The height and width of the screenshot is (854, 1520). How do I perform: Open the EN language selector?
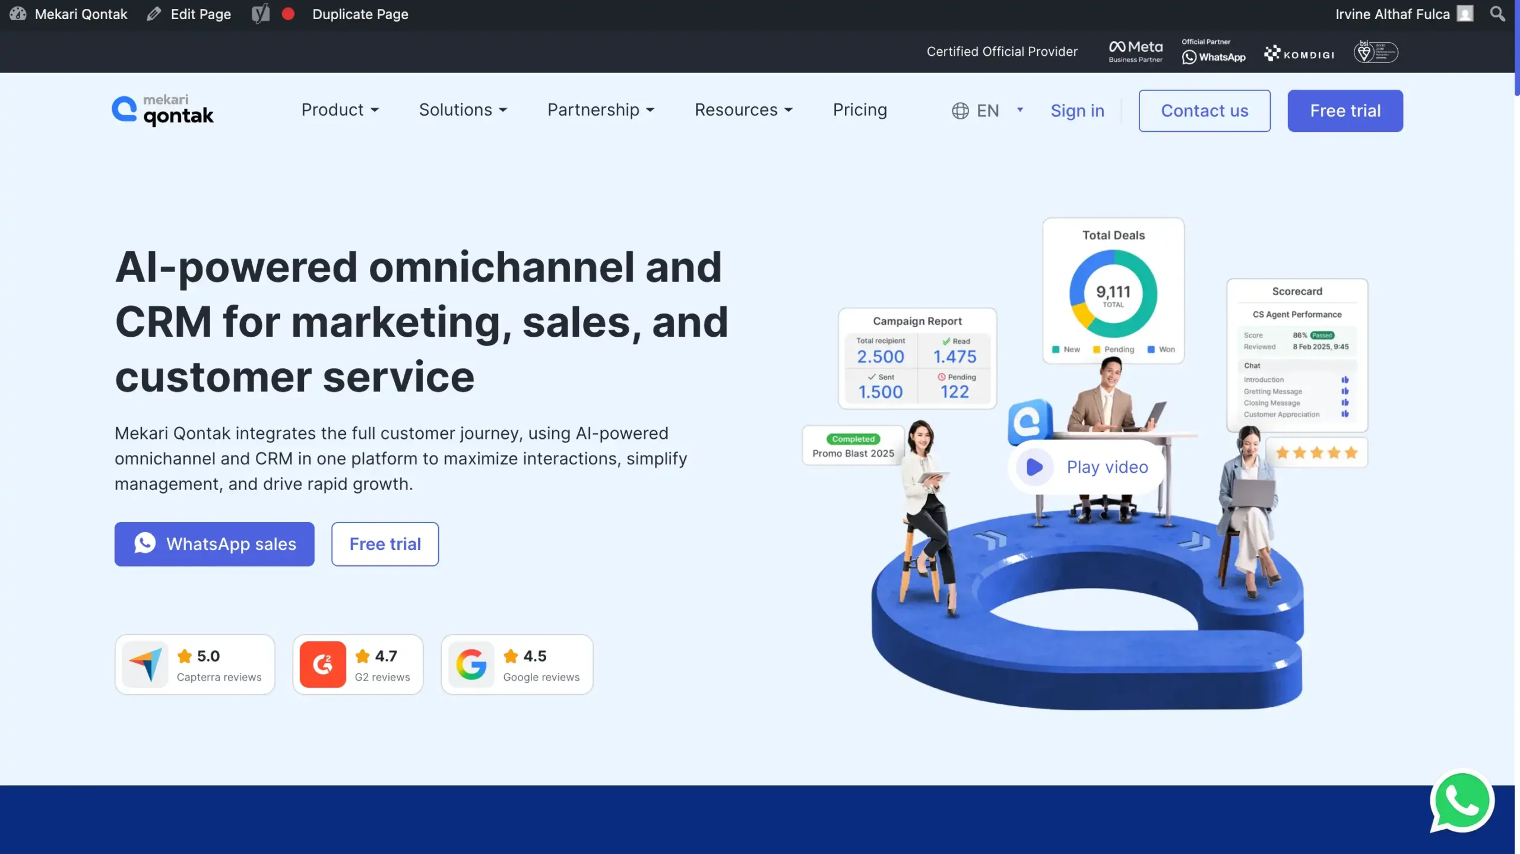tap(986, 110)
